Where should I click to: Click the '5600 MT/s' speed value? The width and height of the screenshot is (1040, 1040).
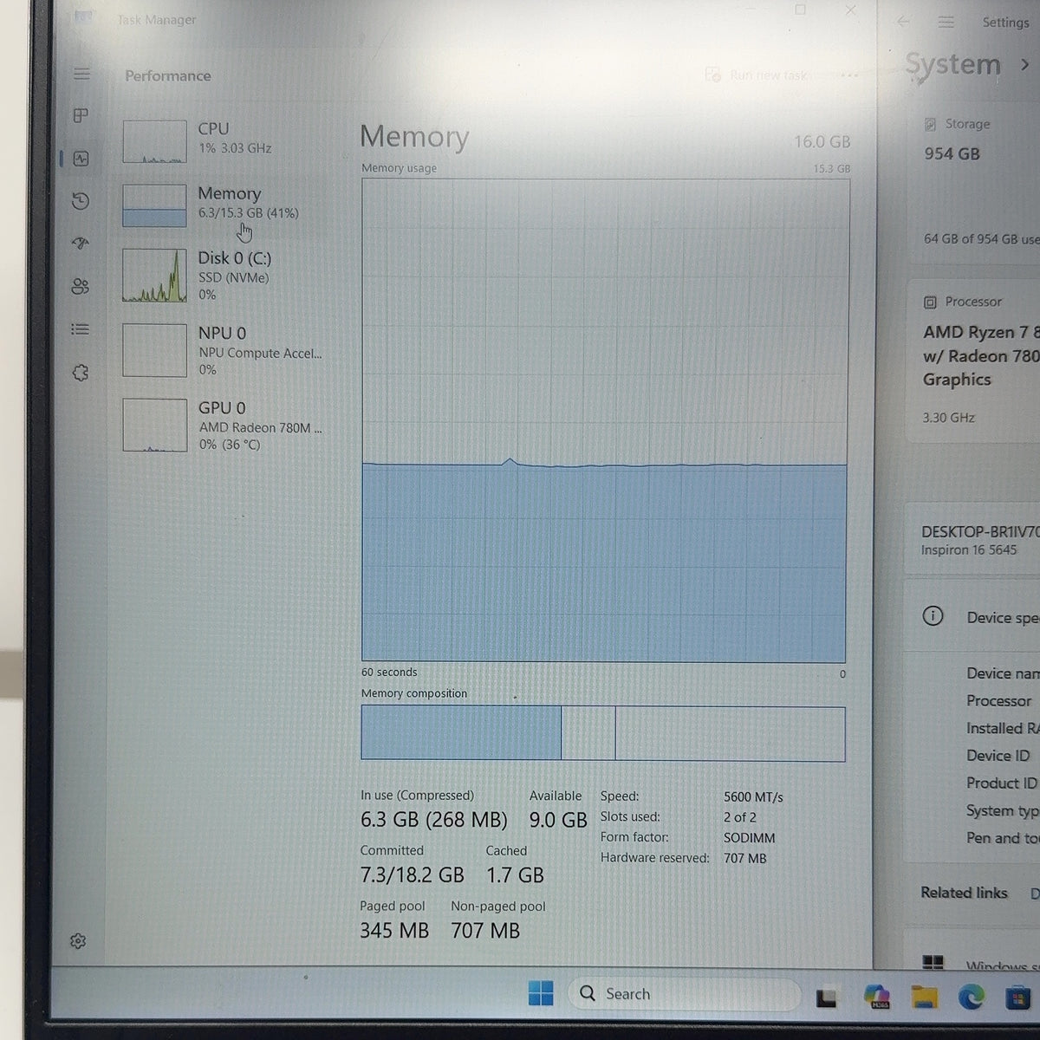pyautogui.click(x=753, y=796)
